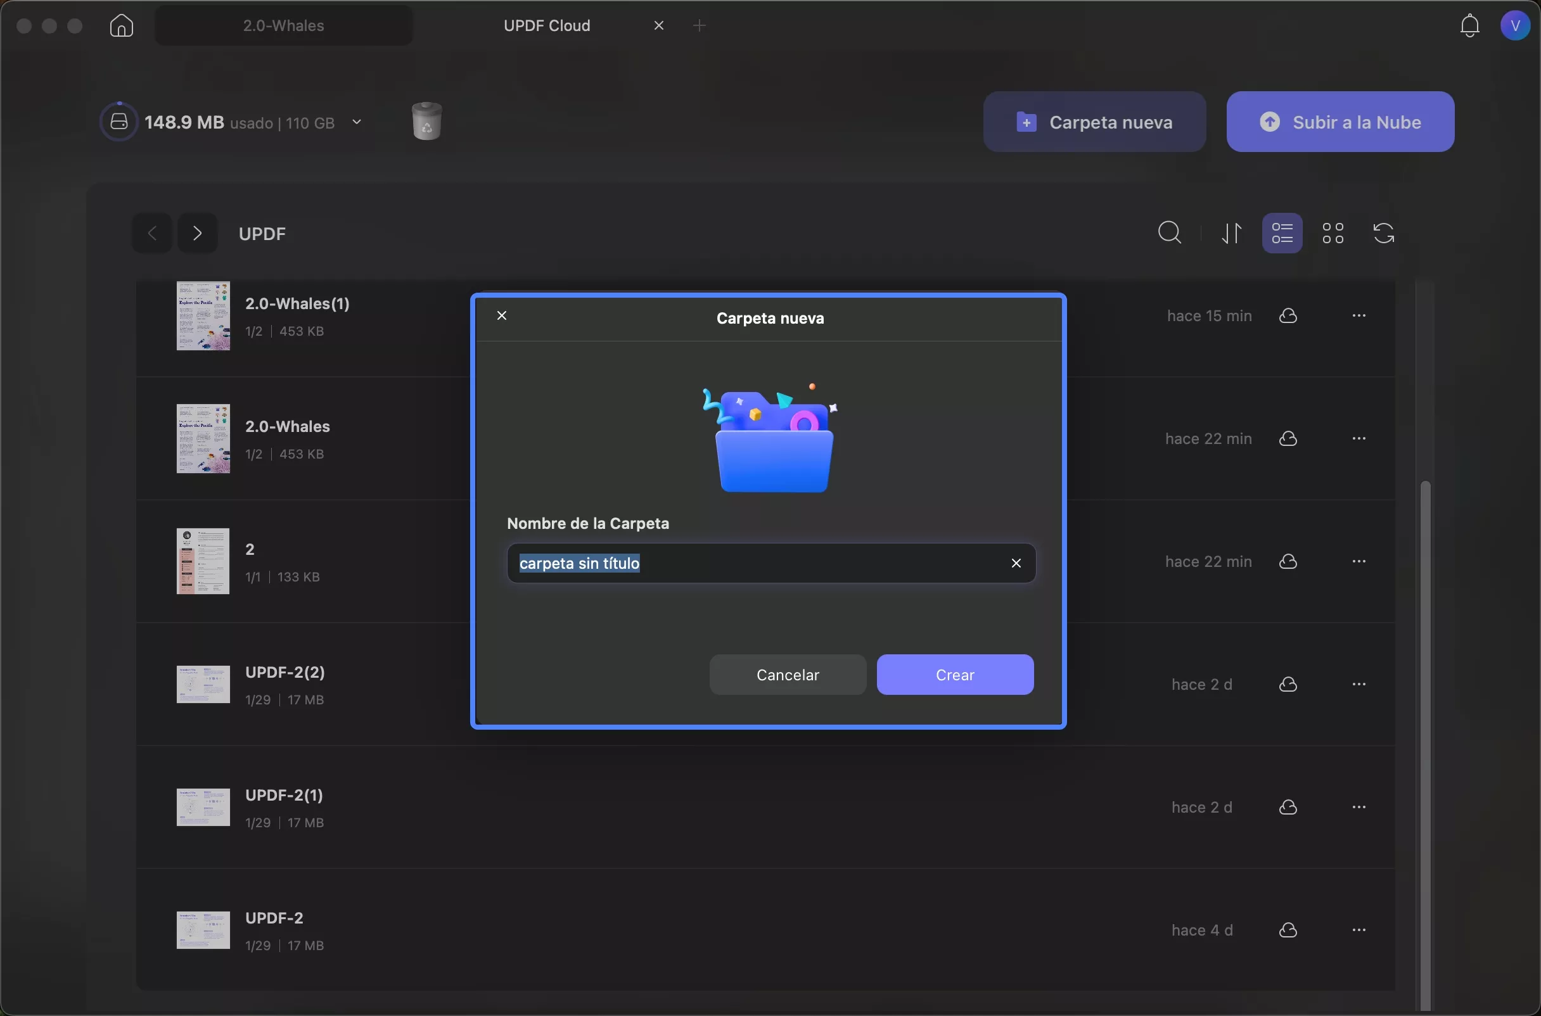The width and height of the screenshot is (1541, 1016).
Task: Click the storage usage disk icon
Action: [x=118, y=121]
